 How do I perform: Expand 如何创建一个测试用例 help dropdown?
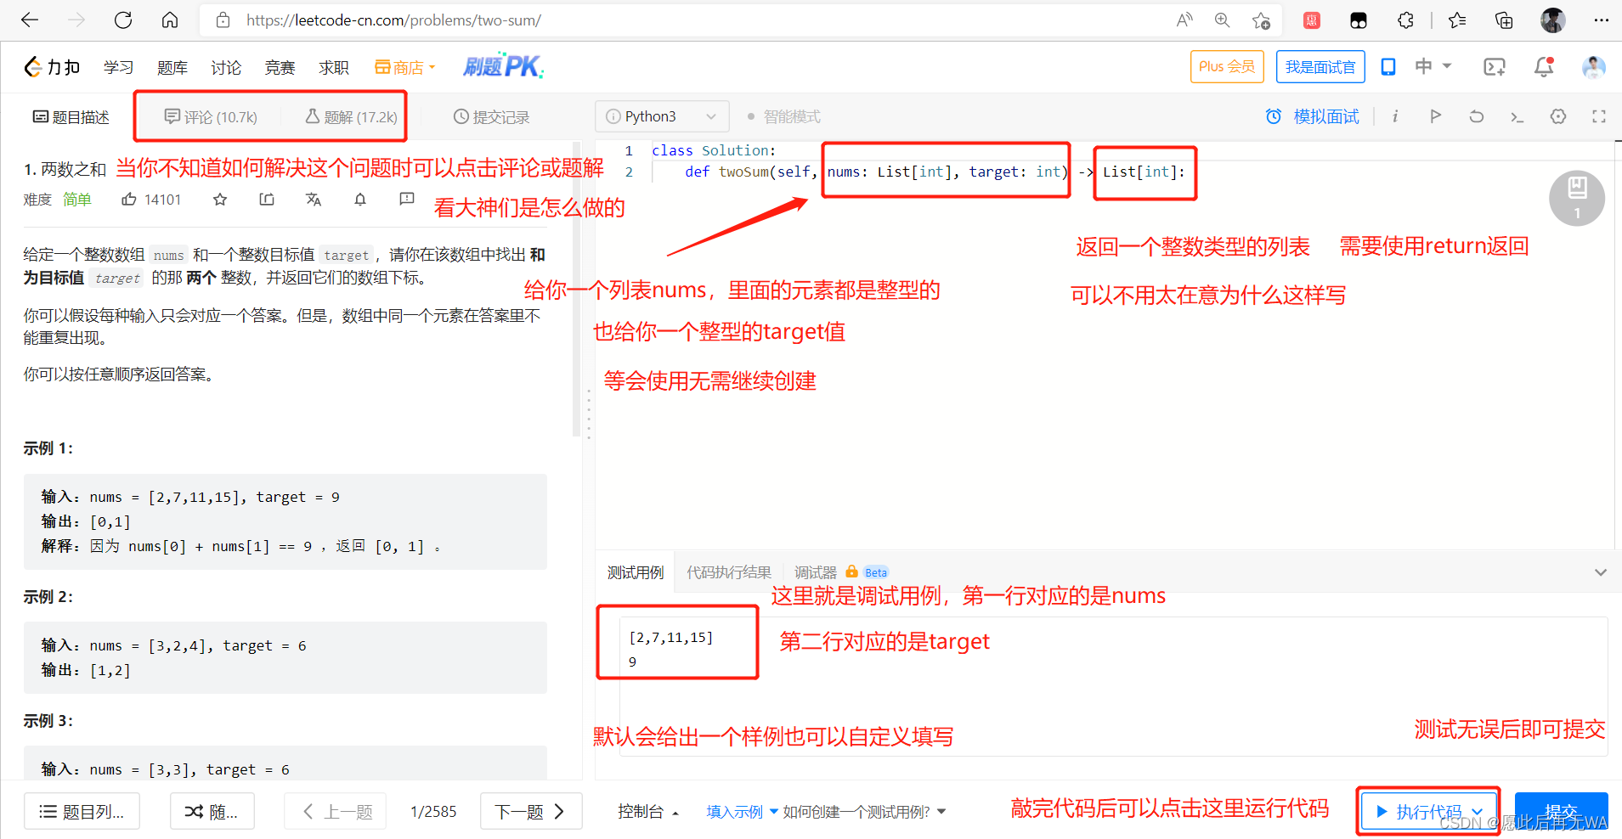pos(864,812)
